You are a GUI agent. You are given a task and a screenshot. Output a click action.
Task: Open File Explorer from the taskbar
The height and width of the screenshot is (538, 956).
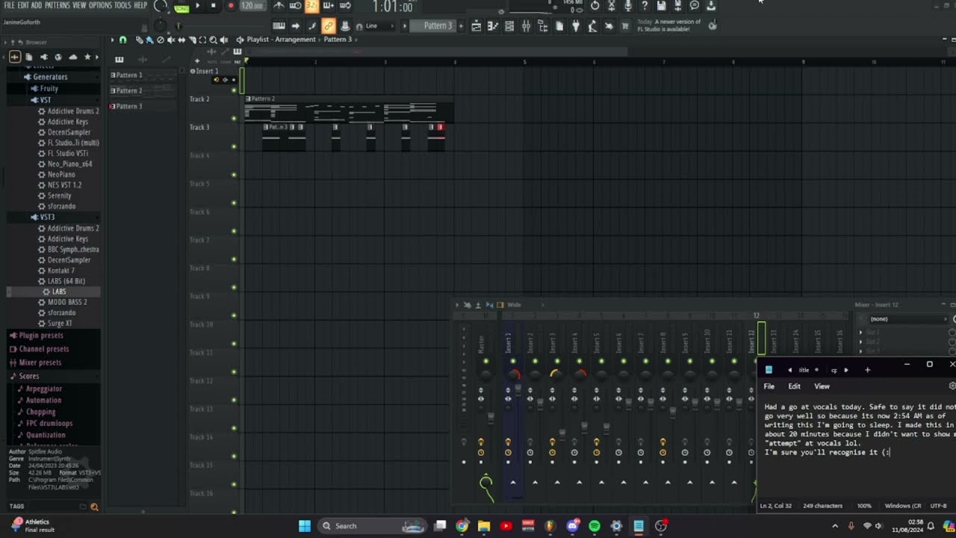[x=484, y=526]
